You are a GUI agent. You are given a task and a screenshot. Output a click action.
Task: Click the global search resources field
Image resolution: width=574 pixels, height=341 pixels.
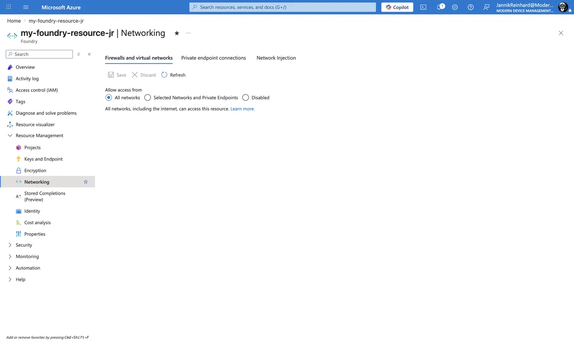point(283,7)
